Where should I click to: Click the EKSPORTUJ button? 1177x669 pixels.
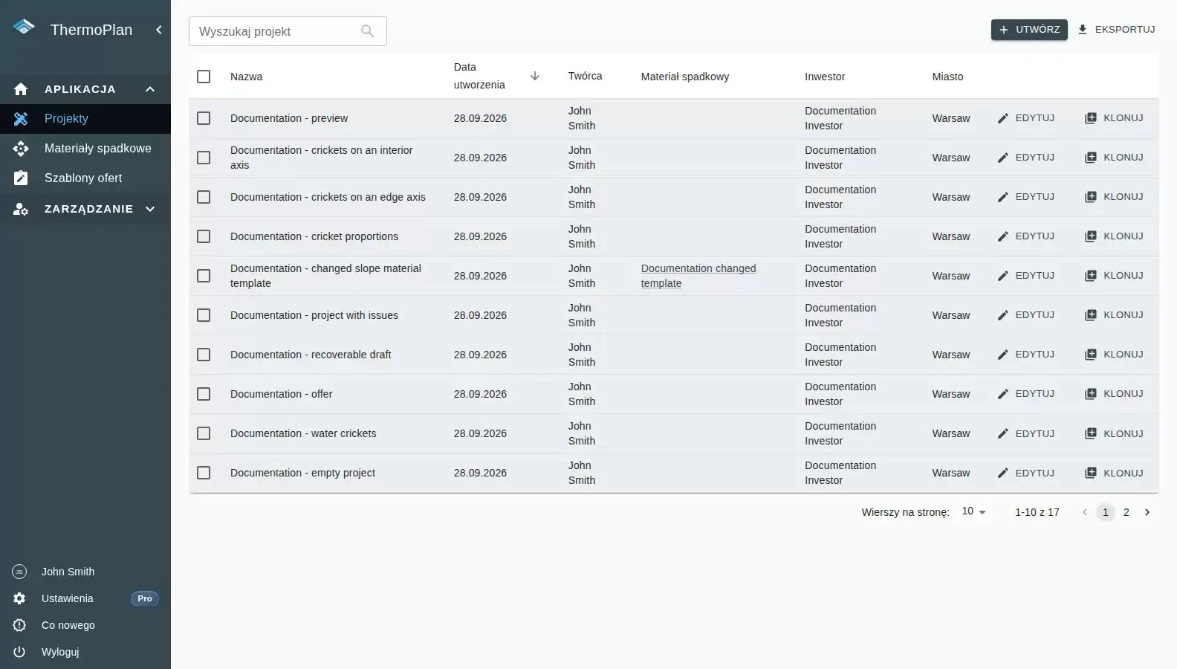click(1116, 30)
